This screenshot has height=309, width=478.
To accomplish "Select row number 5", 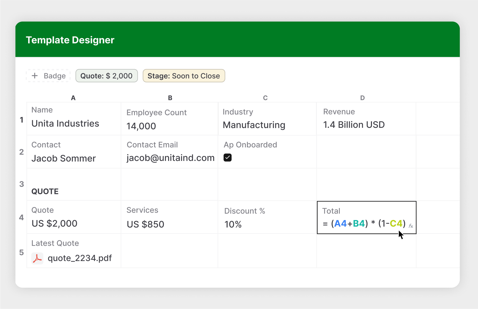I will [x=22, y=252].
